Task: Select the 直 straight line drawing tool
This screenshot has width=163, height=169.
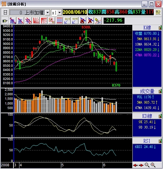Action: coord(20,21)
